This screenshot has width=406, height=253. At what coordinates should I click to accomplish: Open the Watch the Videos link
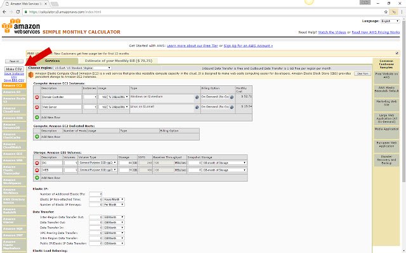(x=332, y=32)
